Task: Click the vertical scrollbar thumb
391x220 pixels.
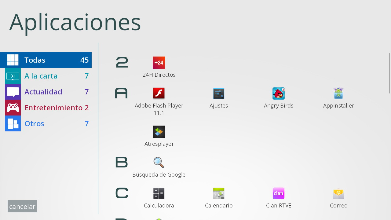Action: (x=389, y=73)
